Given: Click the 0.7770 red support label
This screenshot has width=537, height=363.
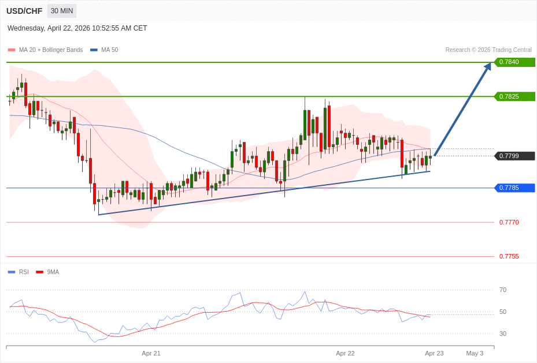Looking at the screenshot, I should click(509, 222).
